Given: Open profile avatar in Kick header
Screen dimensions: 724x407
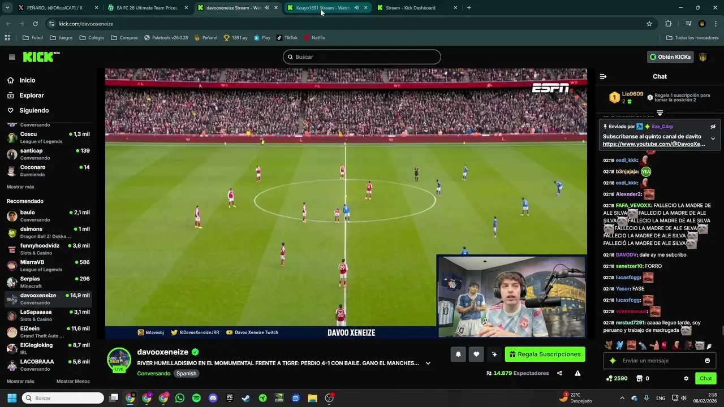Looking at the screenshot, I should [703, 57].
